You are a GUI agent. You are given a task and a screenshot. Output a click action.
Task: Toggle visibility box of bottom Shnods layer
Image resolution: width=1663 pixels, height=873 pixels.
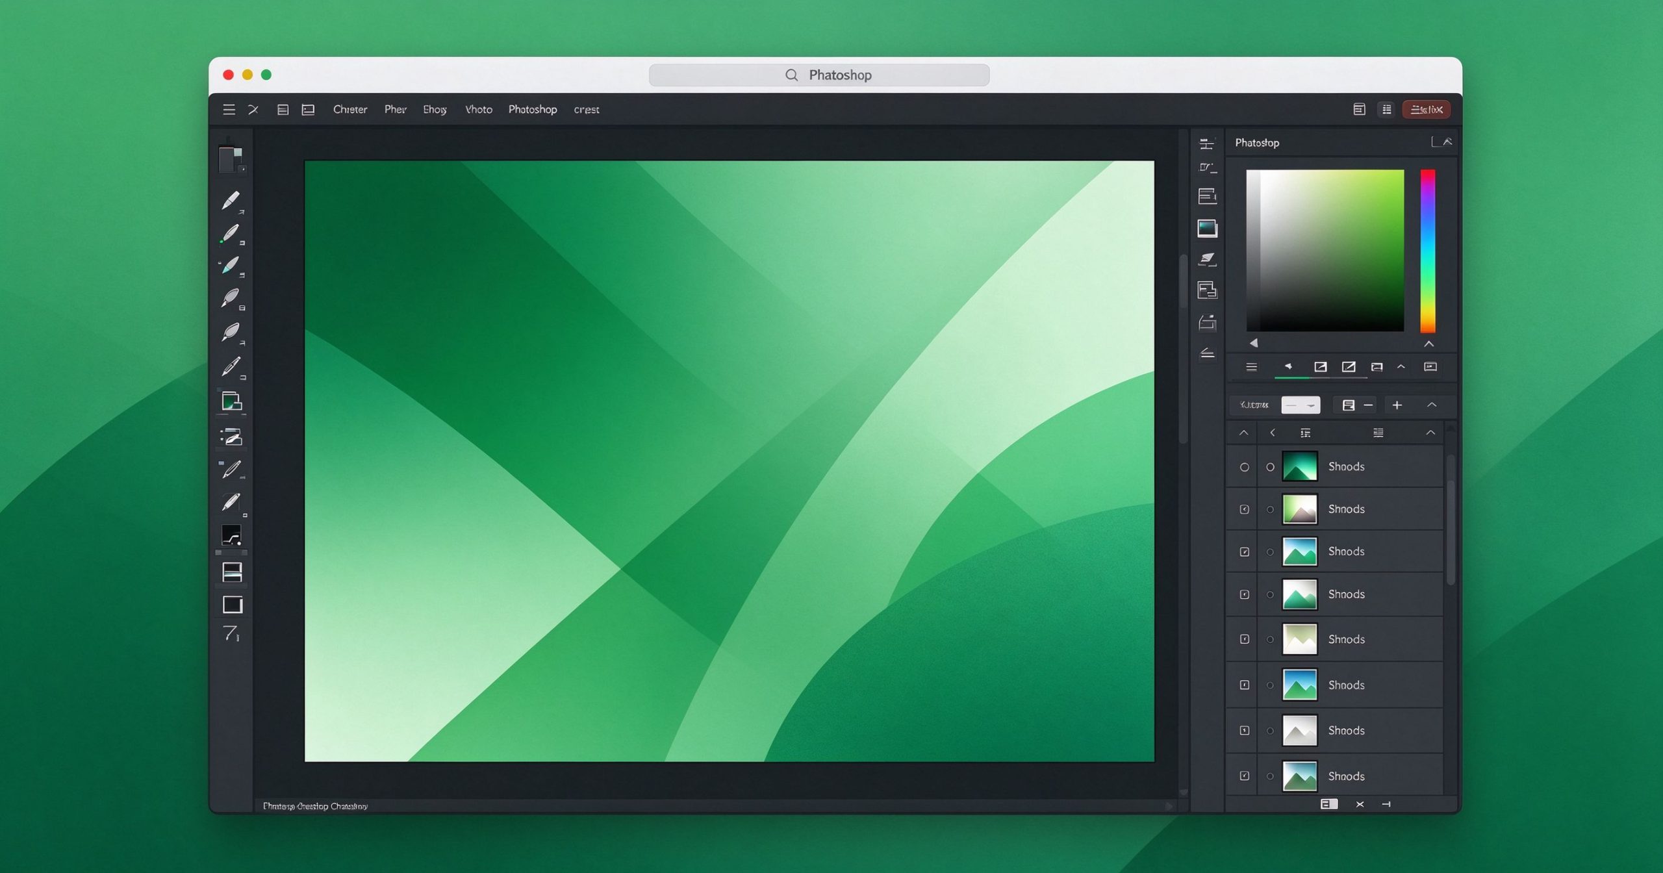pos(1244,776)
